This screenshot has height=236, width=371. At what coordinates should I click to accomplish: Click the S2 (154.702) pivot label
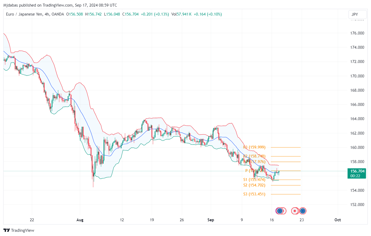(x=254, y=185)
